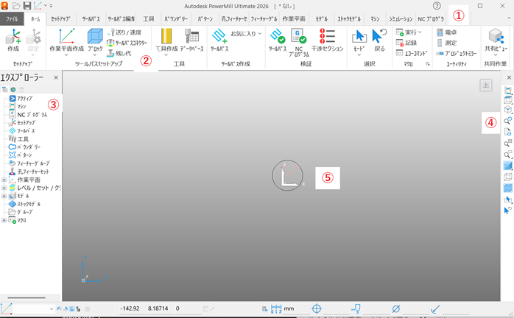
Task: Switch to the バウンダリー ribbon tab
Action: pos(176,19)
